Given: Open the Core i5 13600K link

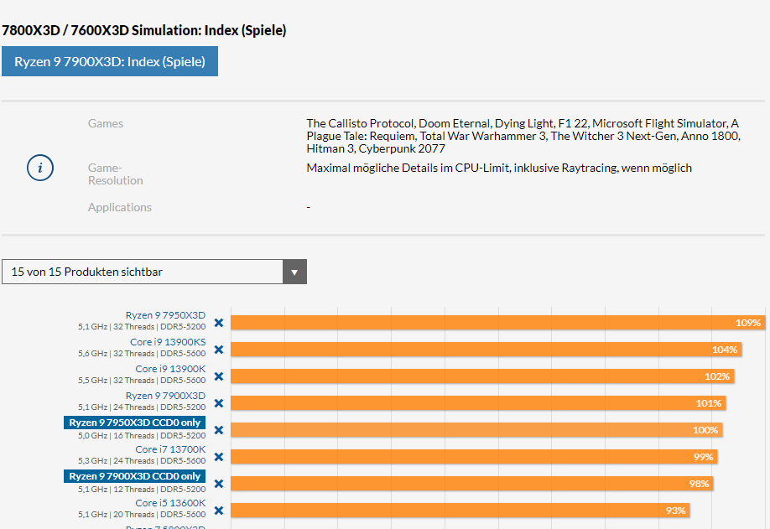Looking at the screenshot, I should pos(170,503).
